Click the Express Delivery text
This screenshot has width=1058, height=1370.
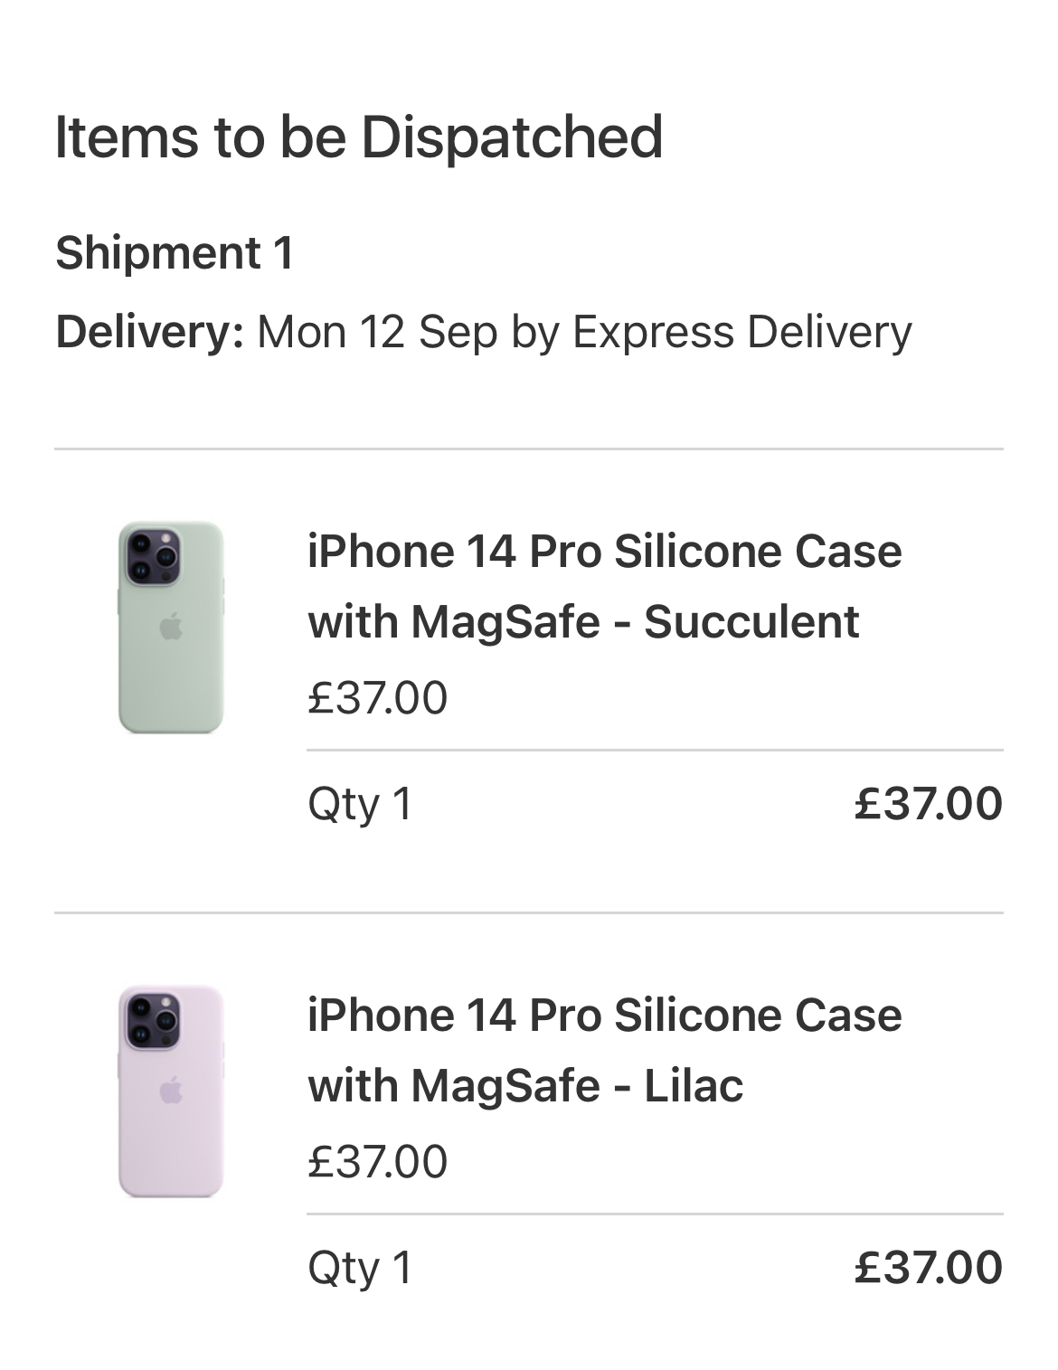click(742, 331)
